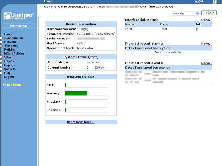Screen dimensions: 222x166
Task: Click the System Status (Root) header
Action: (x=81, y=57)
